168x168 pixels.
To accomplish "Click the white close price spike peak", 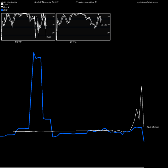I will click(x=141, y=87).
